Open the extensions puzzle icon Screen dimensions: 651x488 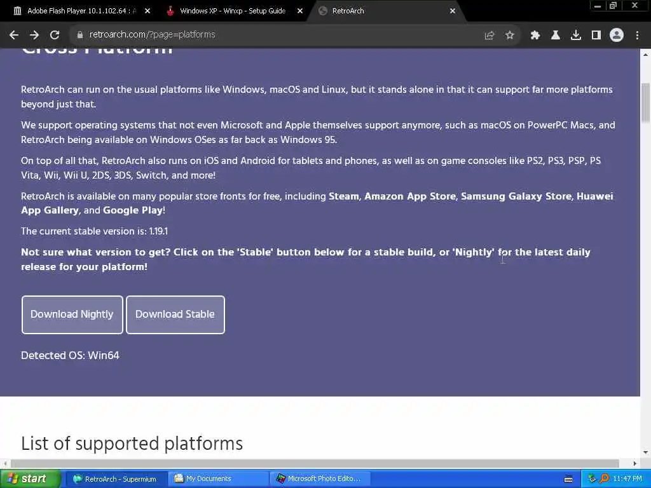pyautogui.click(x=535, y=36)
